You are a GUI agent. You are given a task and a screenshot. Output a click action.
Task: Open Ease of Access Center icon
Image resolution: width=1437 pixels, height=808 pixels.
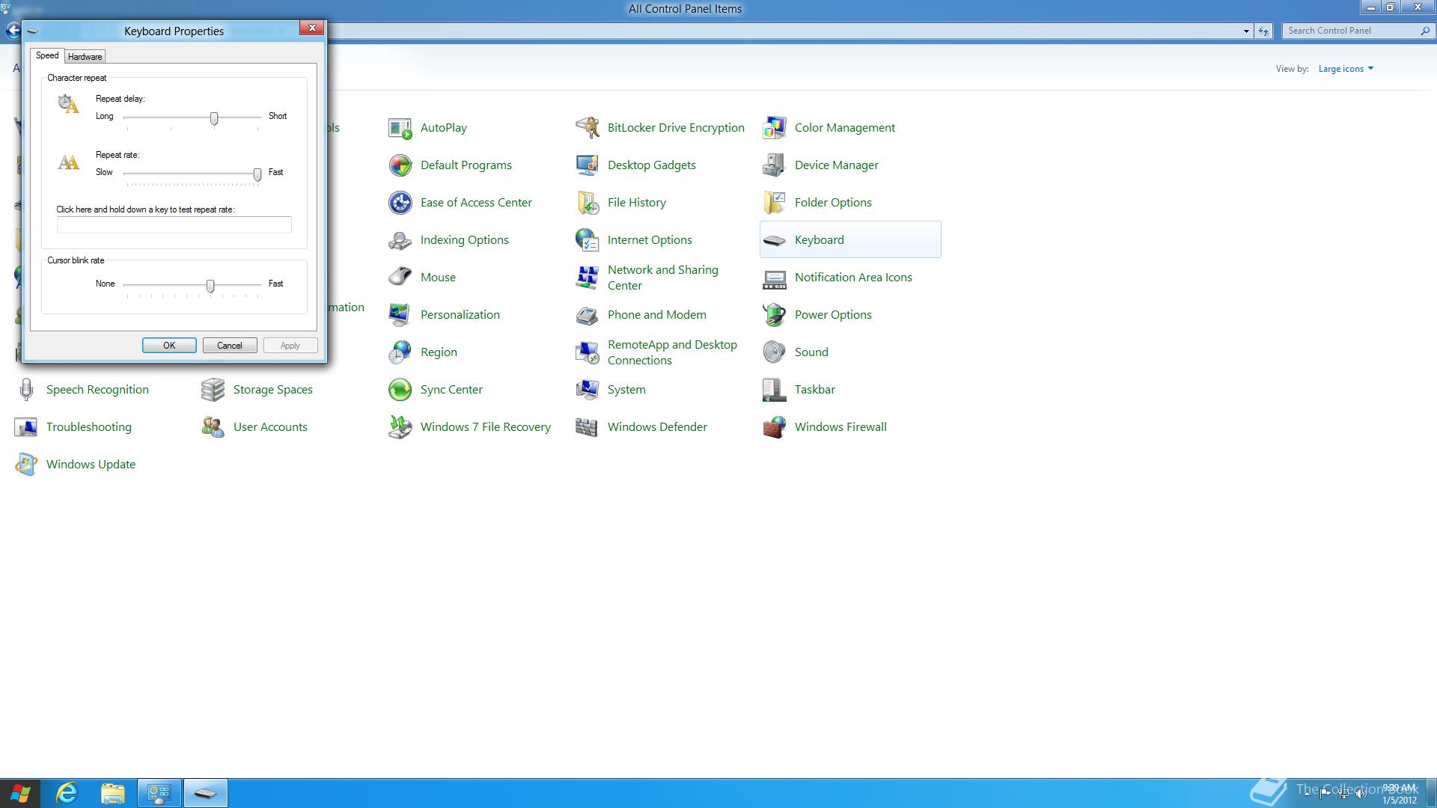click(400, 203)
